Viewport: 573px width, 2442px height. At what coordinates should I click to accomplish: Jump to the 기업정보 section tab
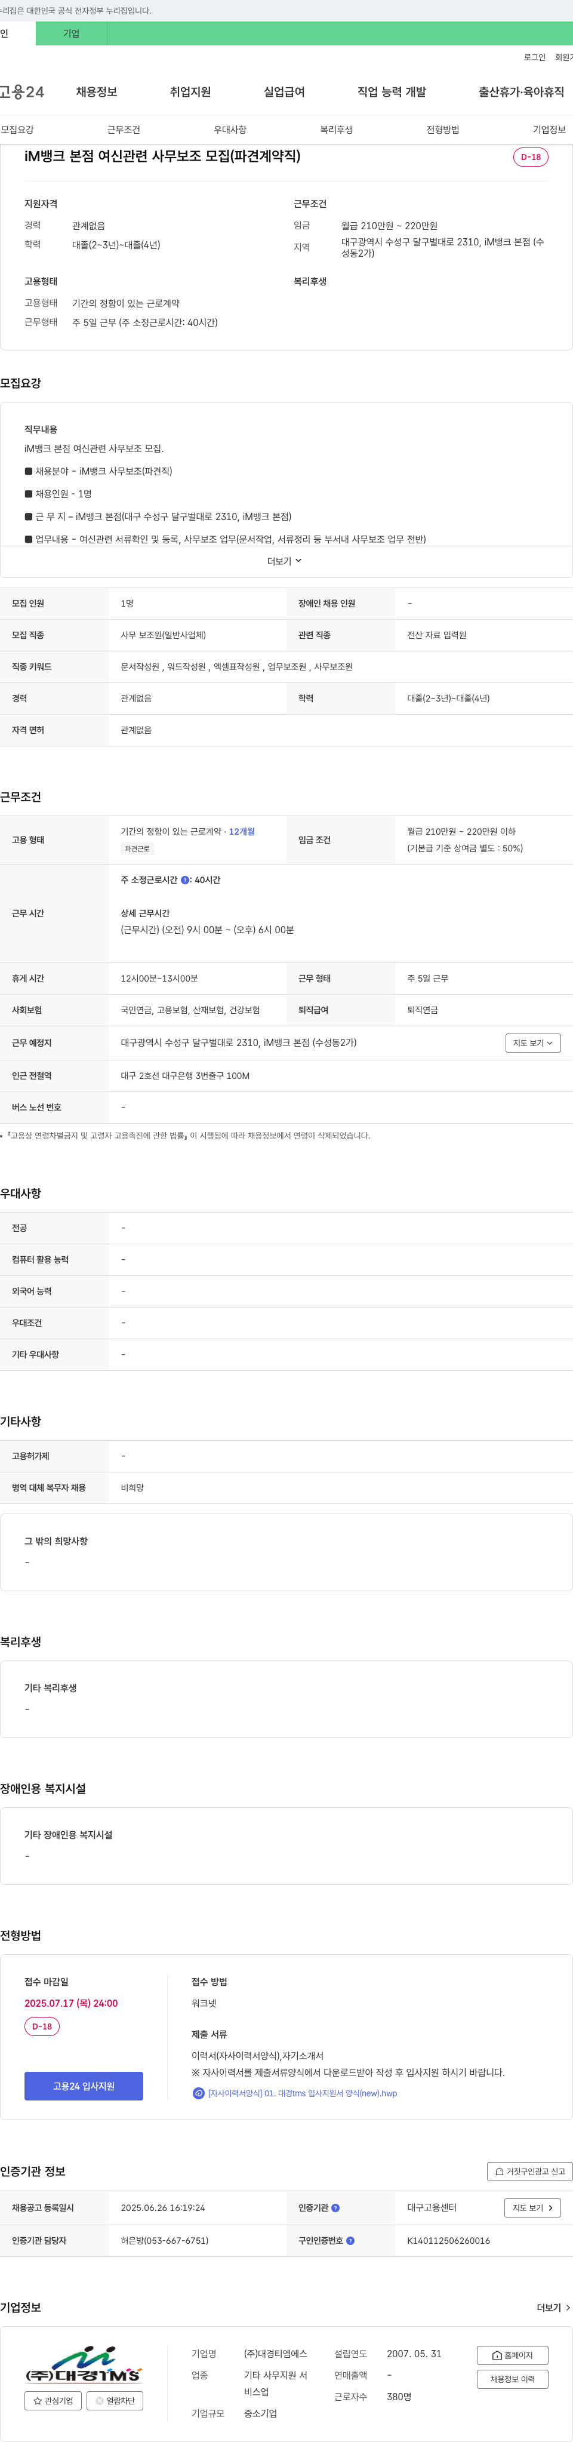549,130
